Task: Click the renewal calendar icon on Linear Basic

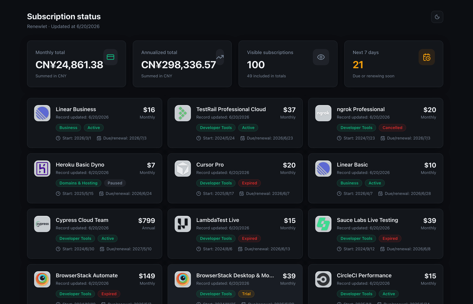Action: [380, 194]
